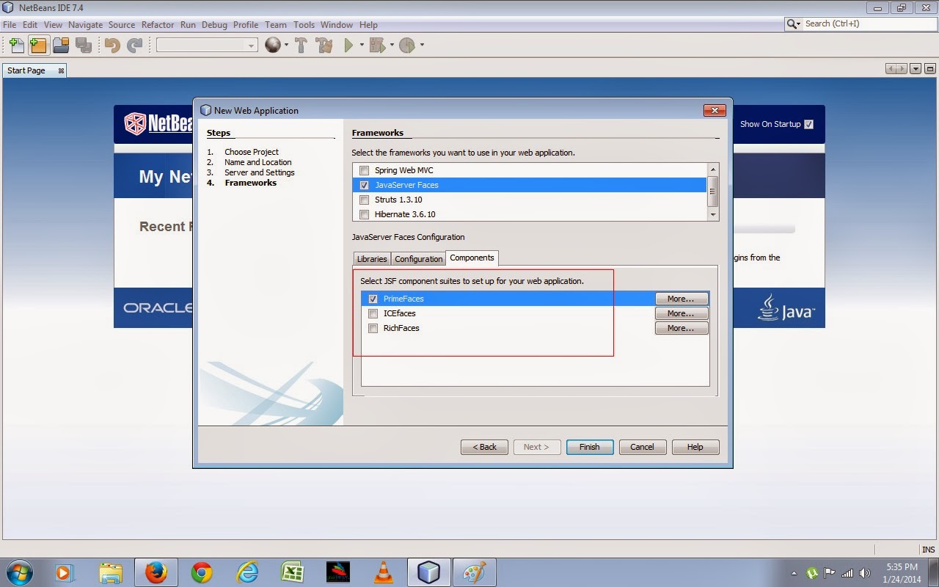This screenshot has height=587, width=939.
Task: Expand the Debug Project dropdown arrow
Action: click(x=392, y=45)
